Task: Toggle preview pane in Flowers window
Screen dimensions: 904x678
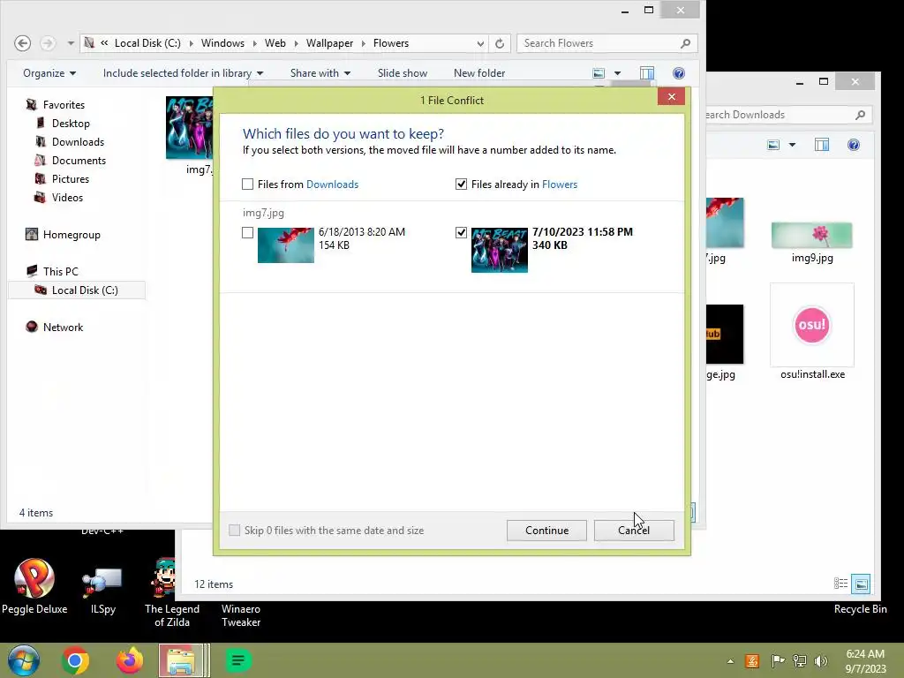Action: tap(647, 73)
